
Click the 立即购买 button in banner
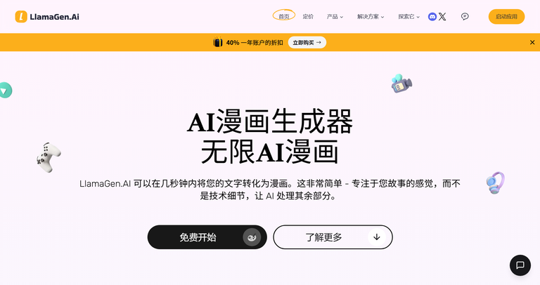307,42
